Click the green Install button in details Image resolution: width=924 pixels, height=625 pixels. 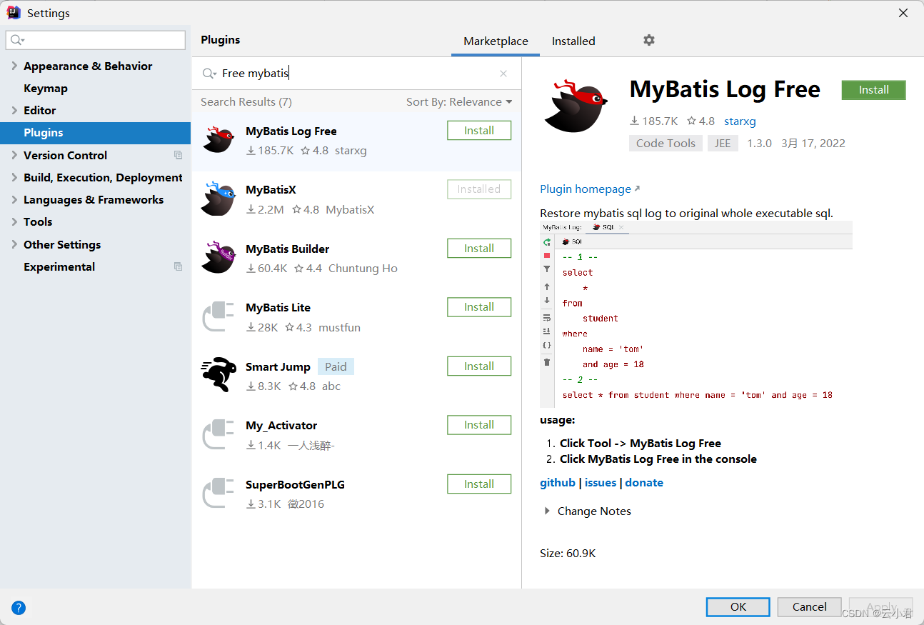(874, 90)
